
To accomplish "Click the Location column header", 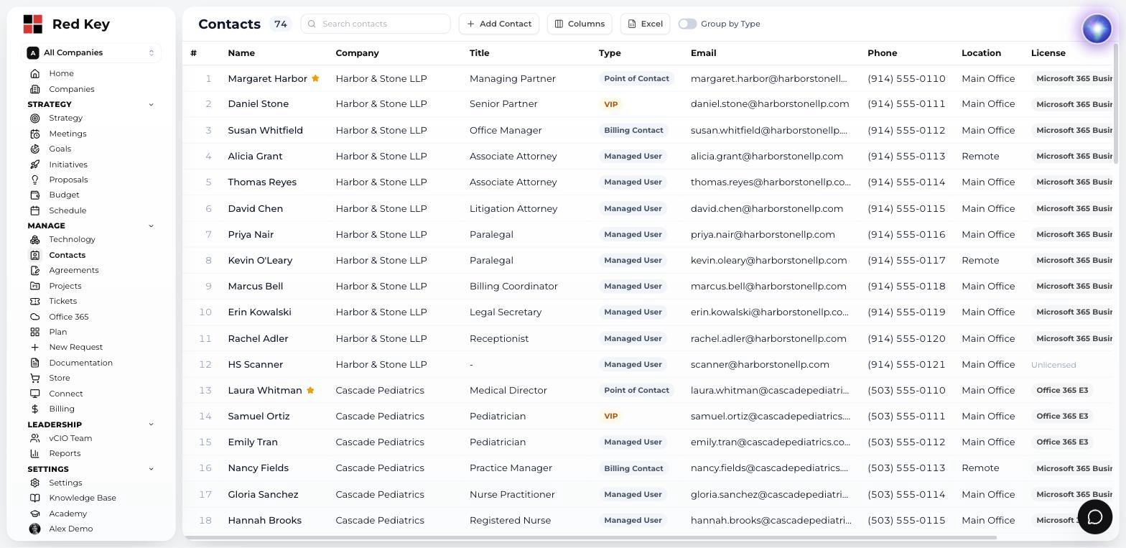I will (x=981, y=53).
